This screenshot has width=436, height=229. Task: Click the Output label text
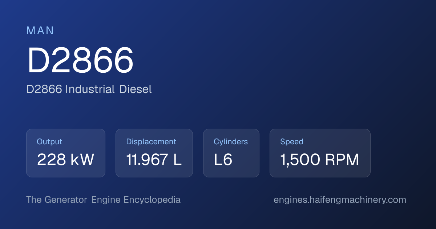(x=49, y=142)
